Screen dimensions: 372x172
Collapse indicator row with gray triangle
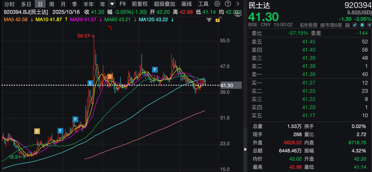click(x=209, y=20)
